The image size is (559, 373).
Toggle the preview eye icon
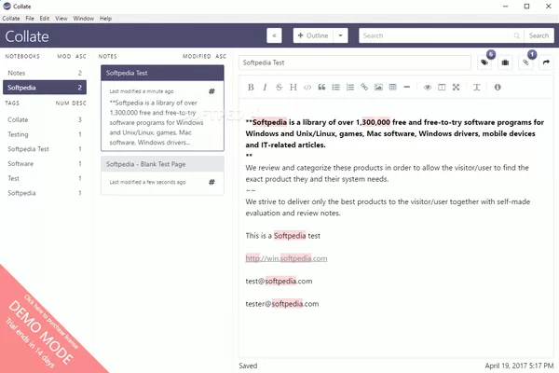(428, 87)
